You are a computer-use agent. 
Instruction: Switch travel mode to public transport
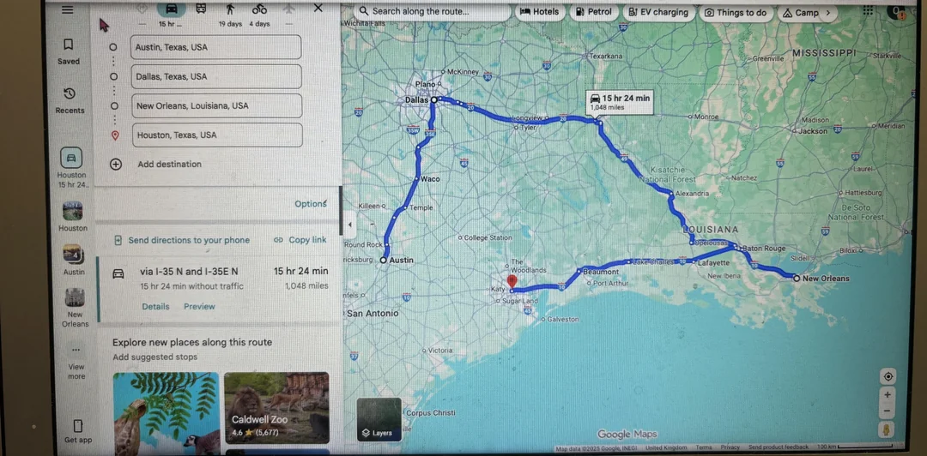point(201,9)
